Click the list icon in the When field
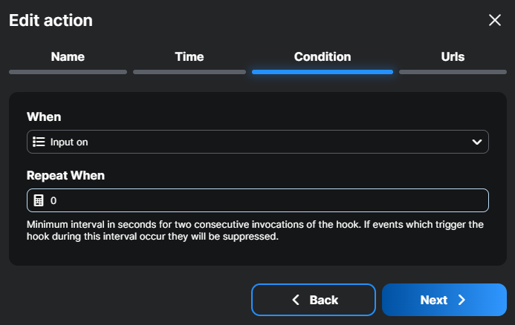 point(39,142)
